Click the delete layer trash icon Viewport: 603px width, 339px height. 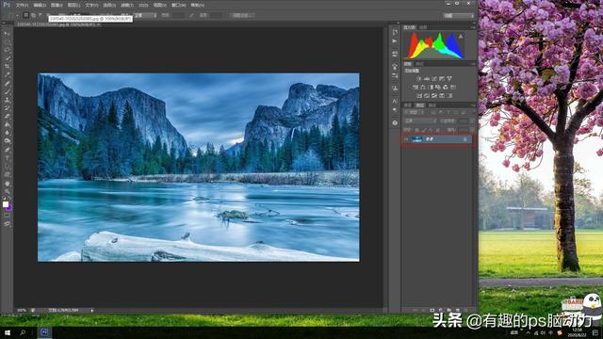[466, 310]
